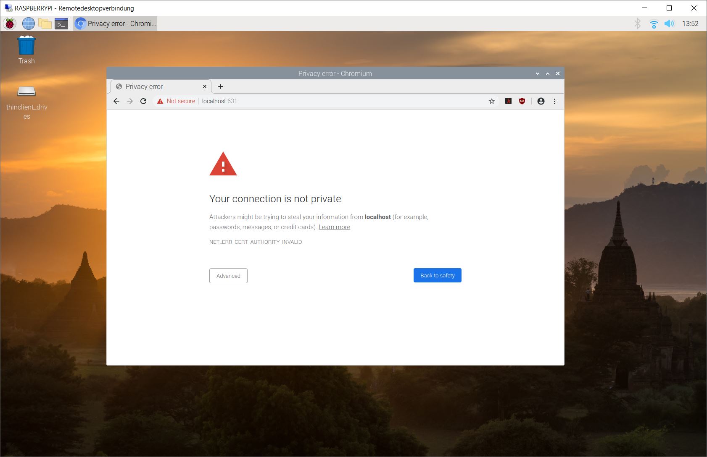Launch the Terminal from the taskbar
Image resolution: width=707 pixels, height=457 pixels.
(x=61, y=24)
